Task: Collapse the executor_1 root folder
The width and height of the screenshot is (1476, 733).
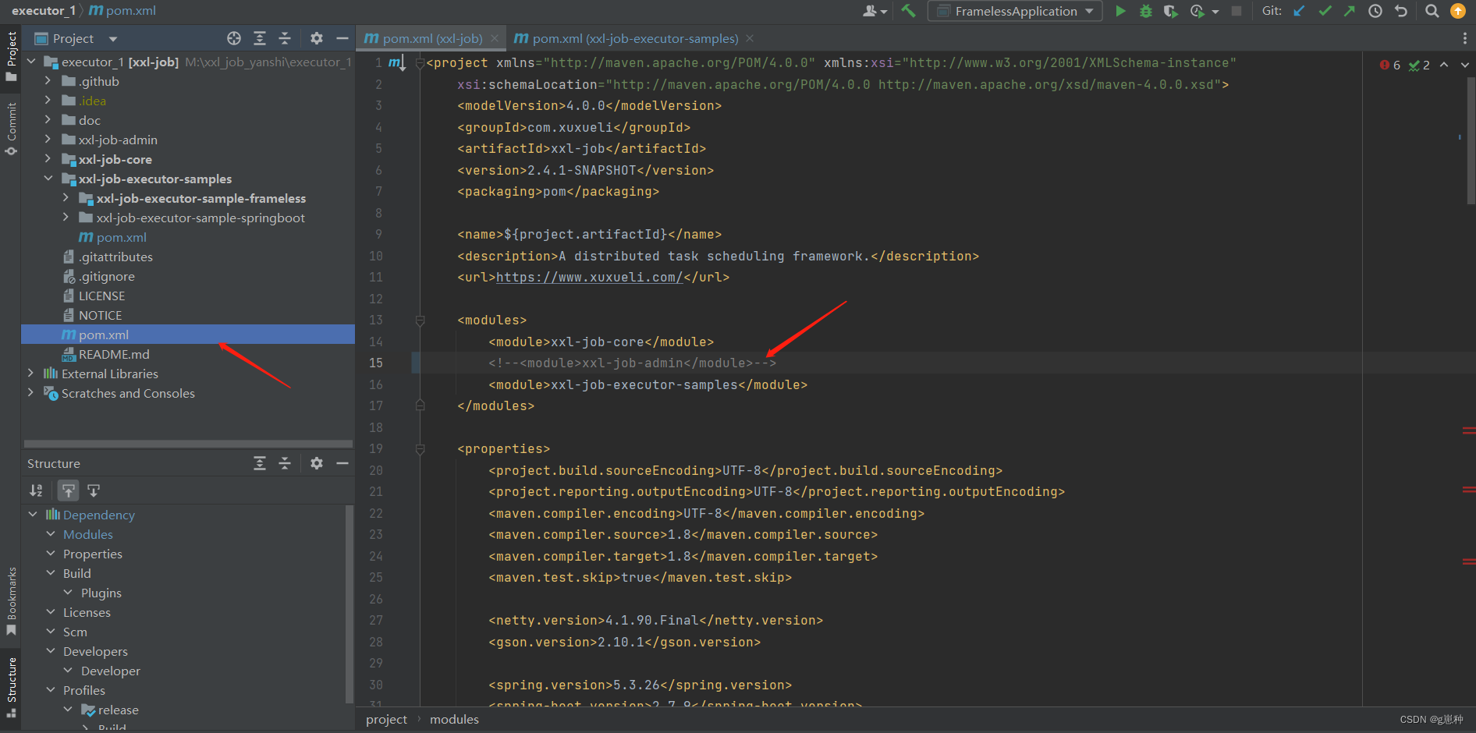Action: (x=31, y=62)
